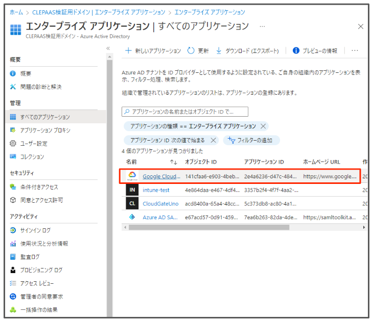Viewport: 373px width, 322px height.
Task: Remove the application ID filter with X
Action: coord(213,140)
